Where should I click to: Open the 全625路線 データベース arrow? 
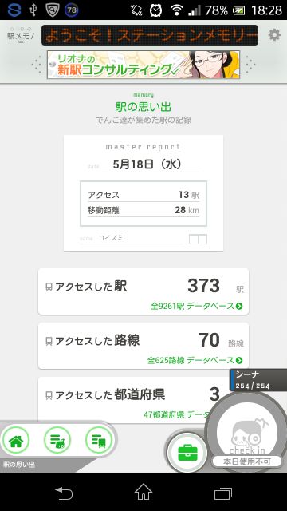point(195,360)
